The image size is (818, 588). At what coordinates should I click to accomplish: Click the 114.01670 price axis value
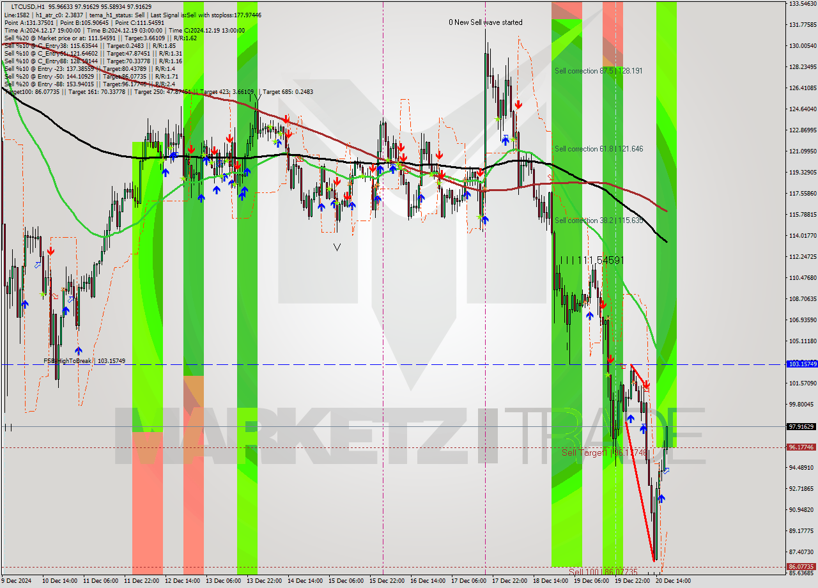coord(803,236)
